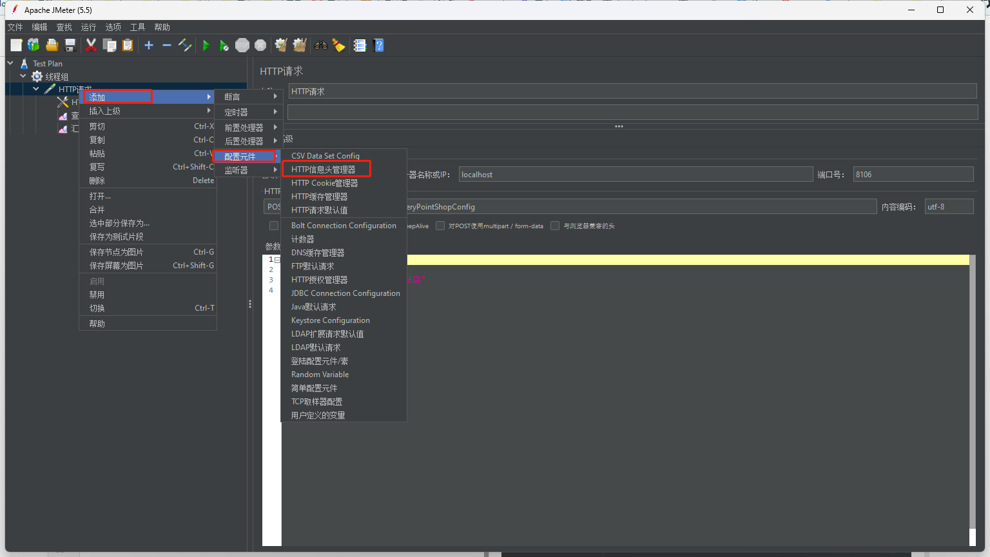Open the 后置处理器 submenu
The width and height of the screenshot is (990, 557).
tap(248, 141)
